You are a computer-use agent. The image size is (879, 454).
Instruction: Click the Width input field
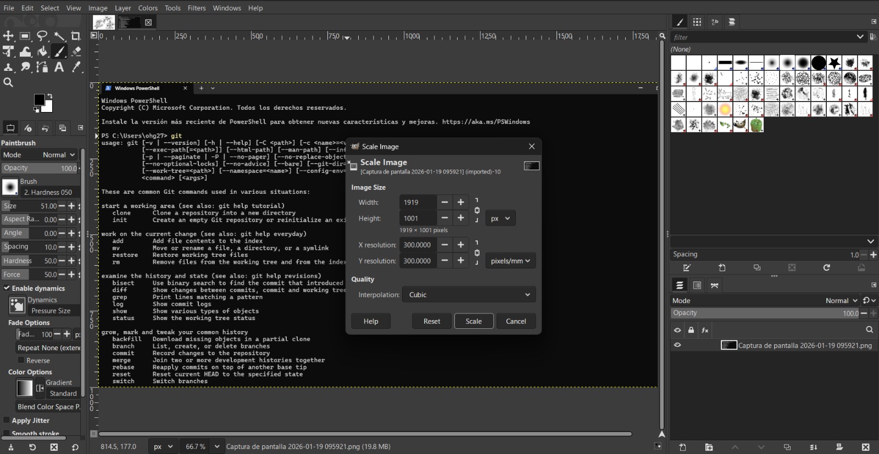click(x=418, y=203)
